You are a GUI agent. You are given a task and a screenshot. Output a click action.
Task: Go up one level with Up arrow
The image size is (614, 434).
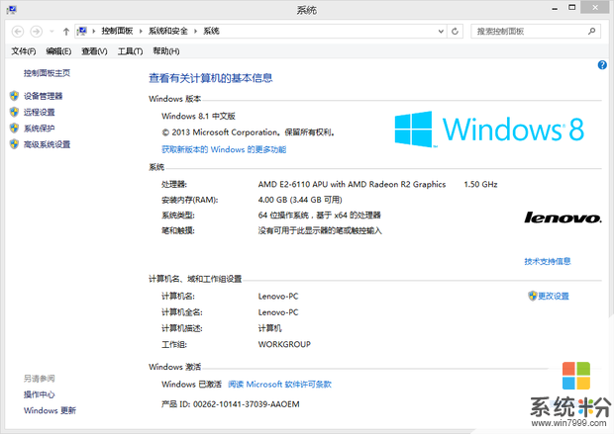(x=66, y=32)
